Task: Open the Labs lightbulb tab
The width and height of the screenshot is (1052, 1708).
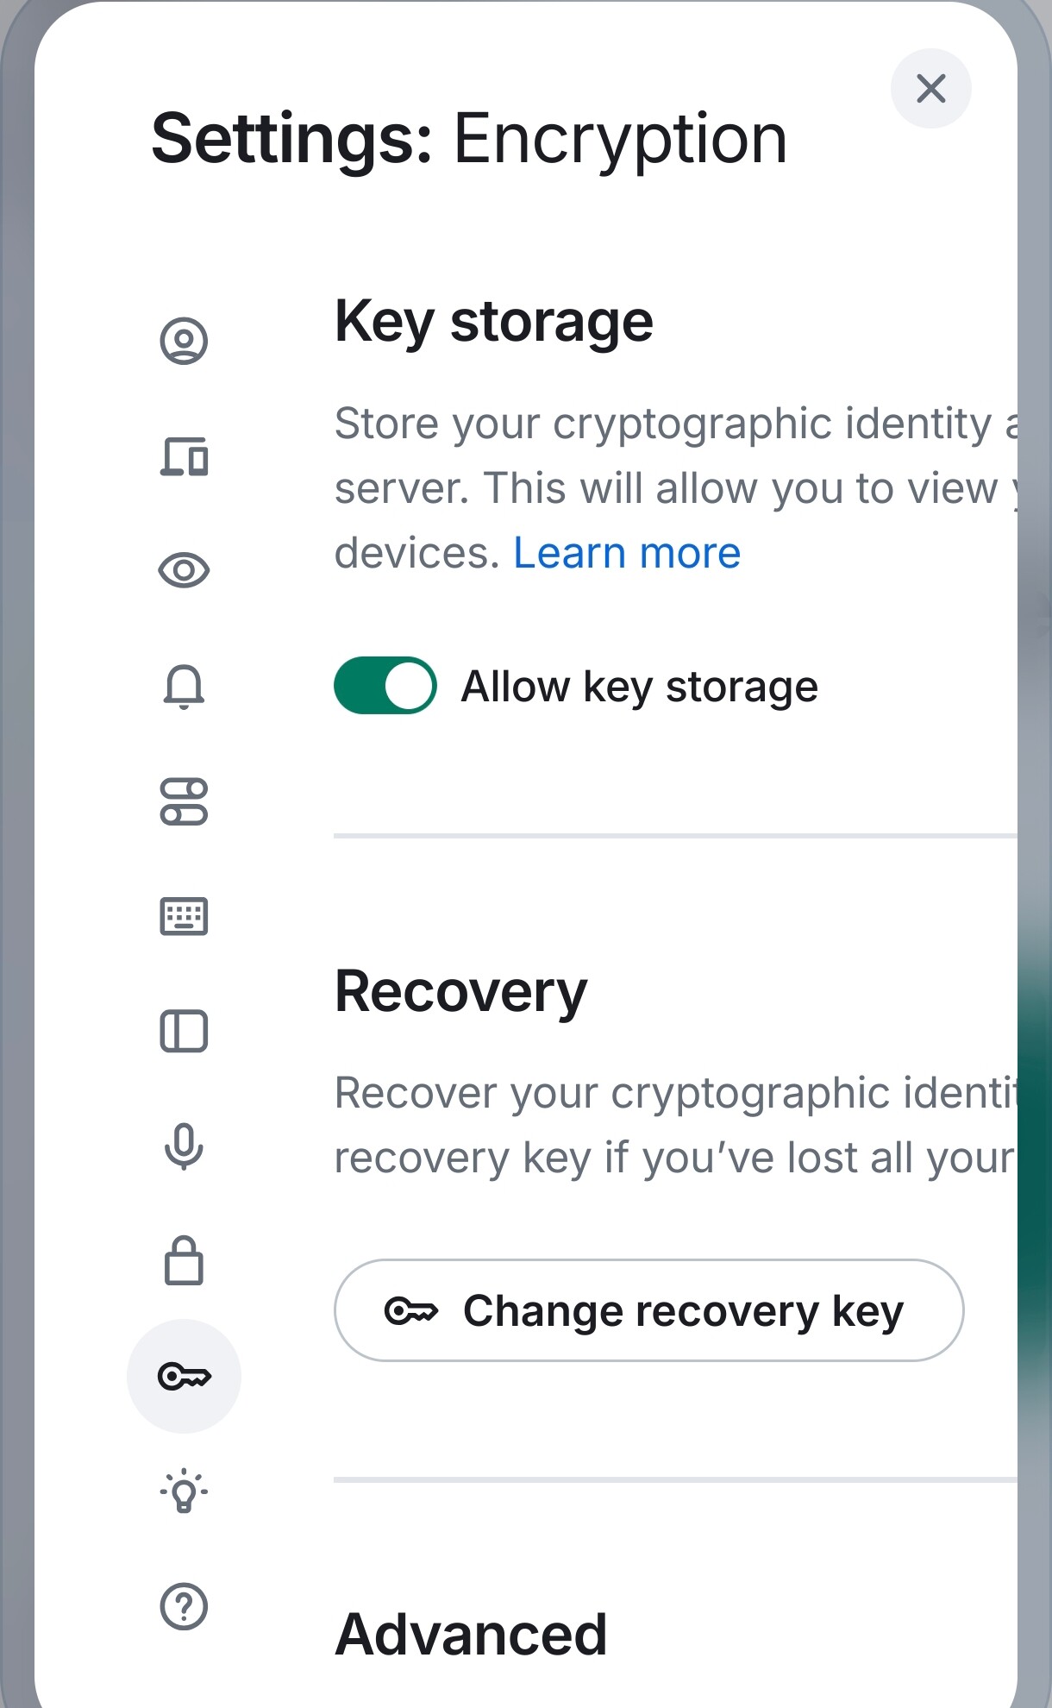Action: (x=184, y=1491)
